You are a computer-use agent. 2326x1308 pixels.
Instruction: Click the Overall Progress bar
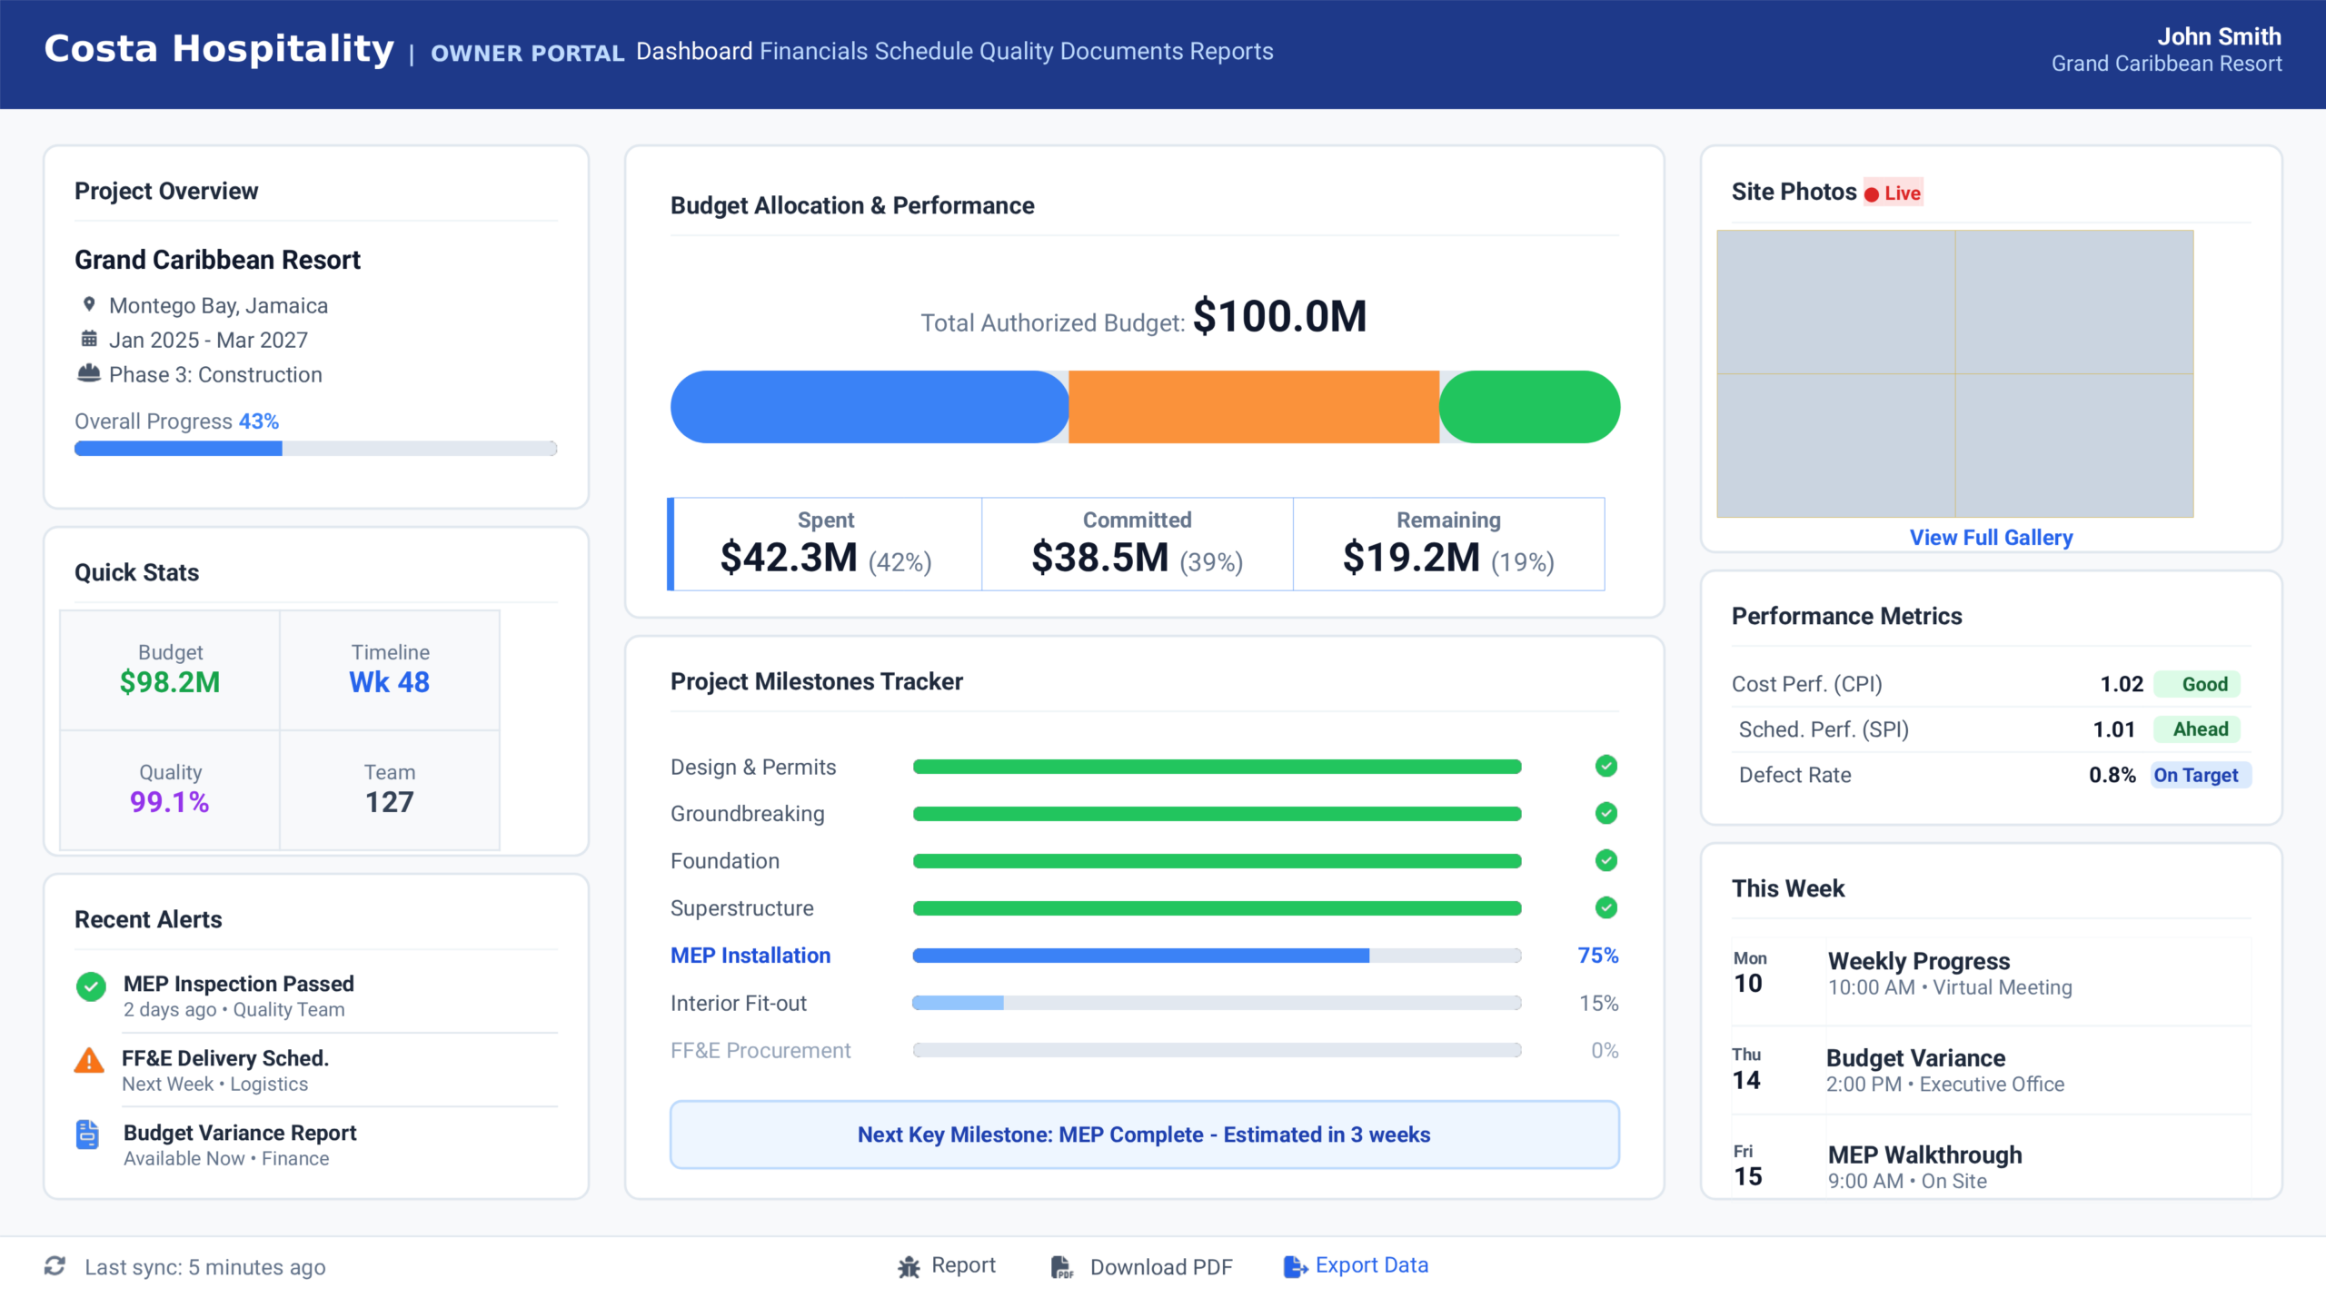click(315, 449)
